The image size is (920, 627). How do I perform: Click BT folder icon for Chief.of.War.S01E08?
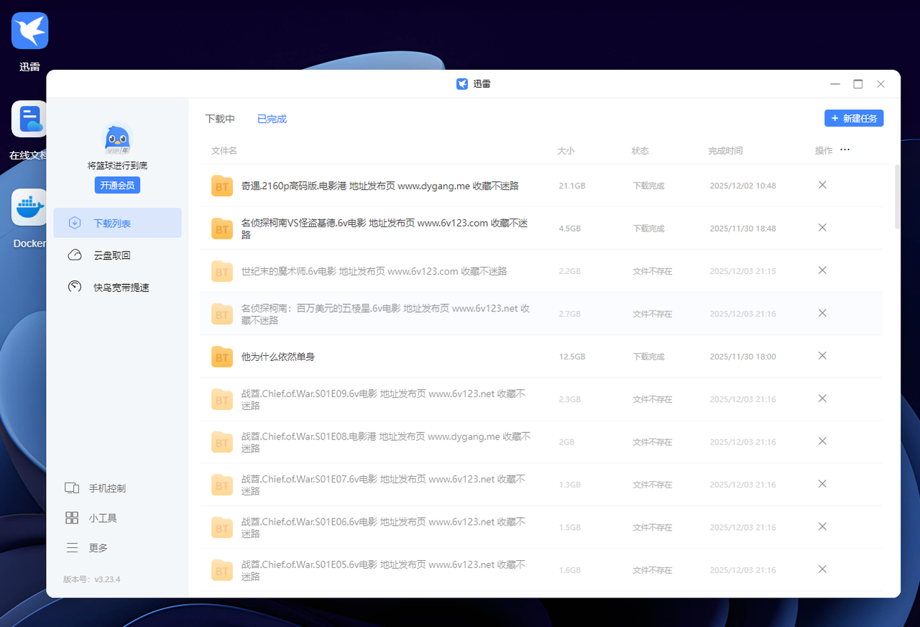pos(222,442)
